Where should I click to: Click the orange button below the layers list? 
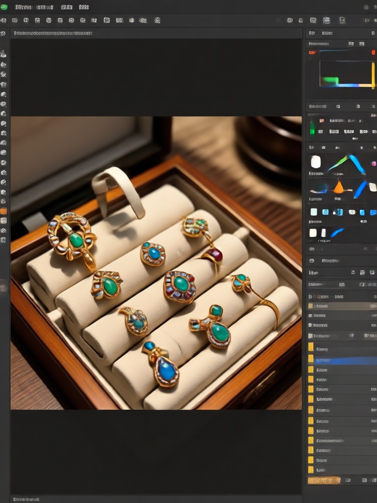pyautogui.click(x=324, y=480)
